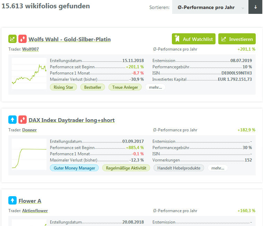Viewport: 263px width, 226px height.
Task: Click the Wolfs Wahl performance chart thumbnail
Action: tap(29, 73)
